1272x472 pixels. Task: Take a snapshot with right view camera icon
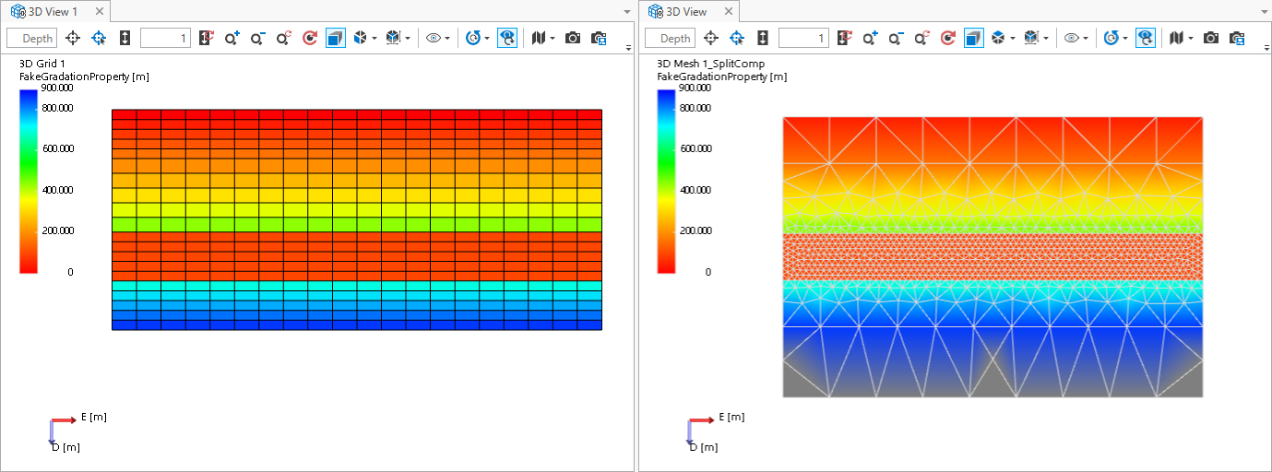pyautogui.click(x=1211, y=38)
